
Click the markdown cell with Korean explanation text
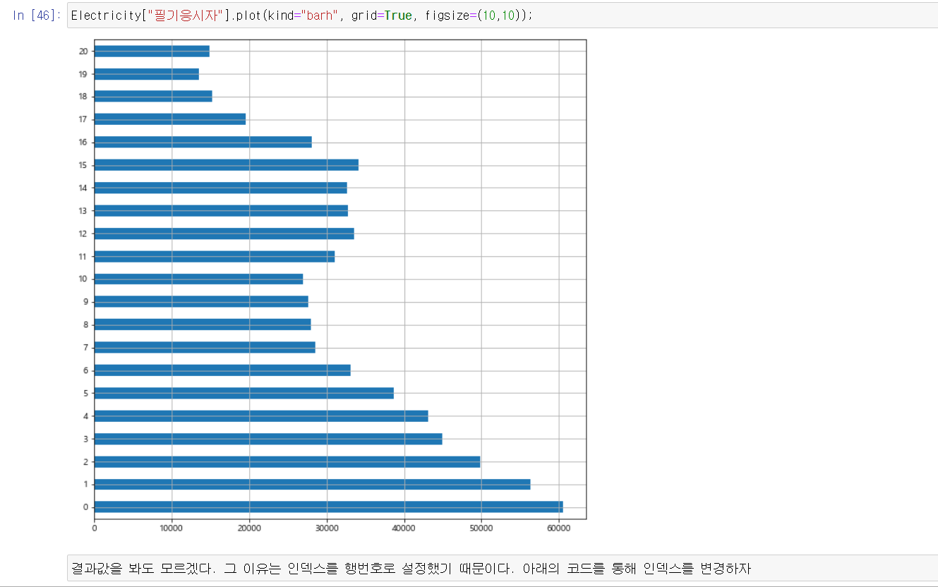pos(502,568)
